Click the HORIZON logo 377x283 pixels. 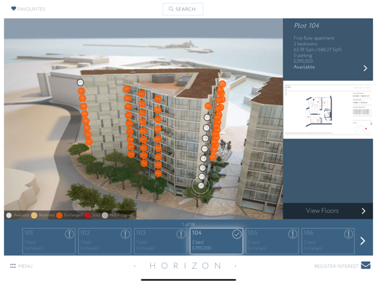(x=185, y=266)
